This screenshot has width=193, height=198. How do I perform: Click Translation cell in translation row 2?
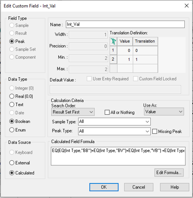pyautogui.click(x=145, y=59)
